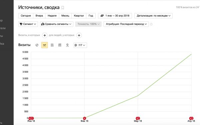
Task: Open the Детализация: по месяцам dropdown
Action: pyautogui.click(x=153, y=16)
